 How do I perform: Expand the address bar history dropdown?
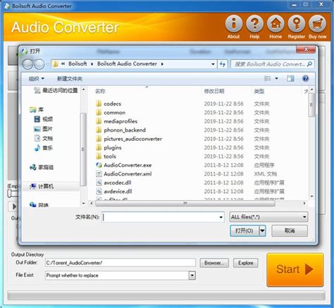[x=213, y=64]
